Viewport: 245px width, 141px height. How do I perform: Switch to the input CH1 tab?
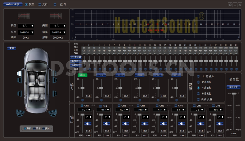(82, 75)
